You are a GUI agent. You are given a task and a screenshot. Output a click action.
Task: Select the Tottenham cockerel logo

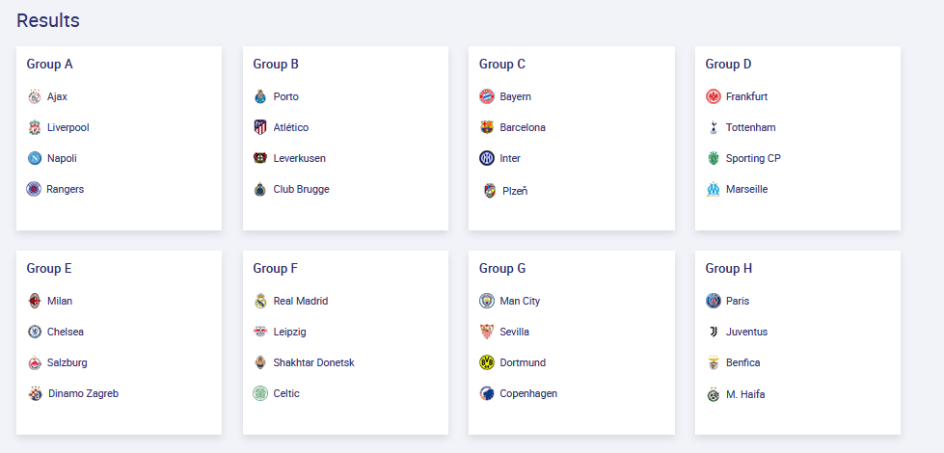point(714,127)
